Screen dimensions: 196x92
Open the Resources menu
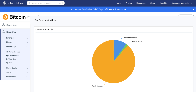click(x=141, y=3)
